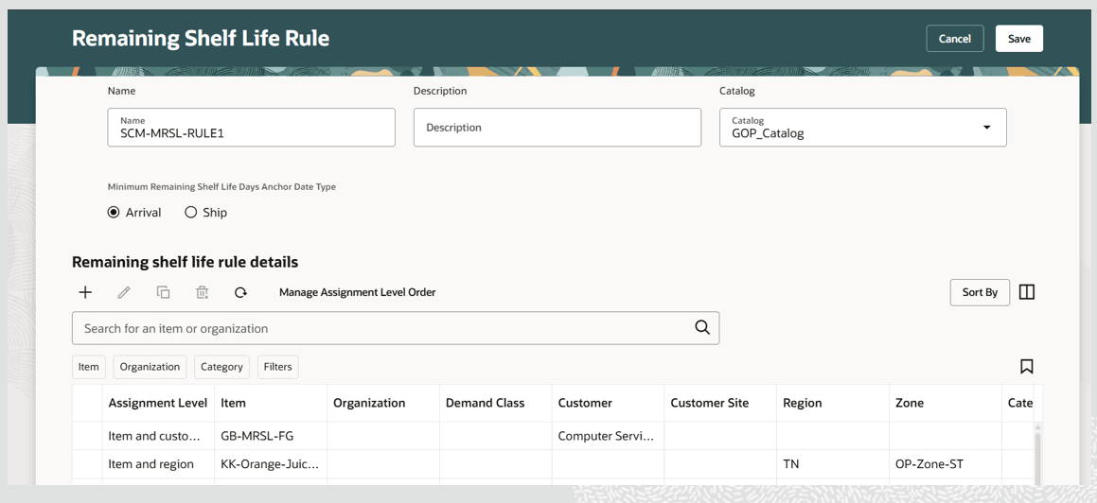
Task: Click Manage Assignment Level Order
Action: tap(358, 292)
